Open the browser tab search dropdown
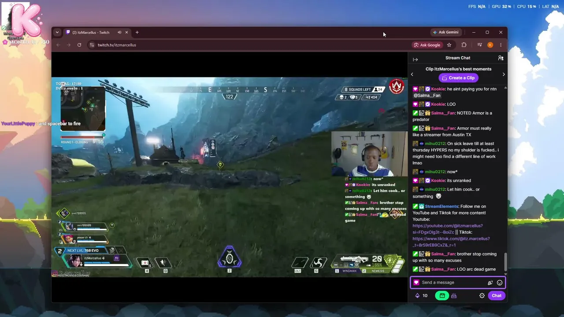 (x=57, y=32)
